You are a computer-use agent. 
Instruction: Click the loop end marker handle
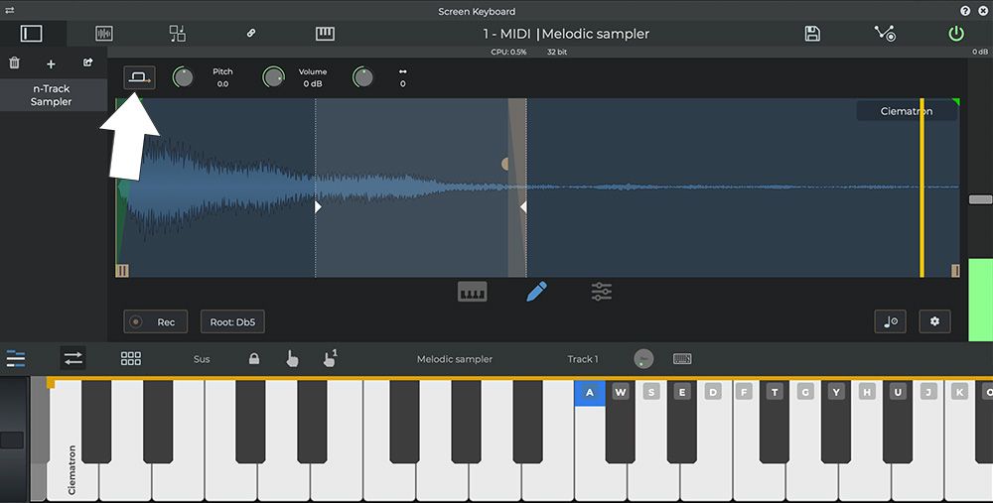click(x=523, y=207)
